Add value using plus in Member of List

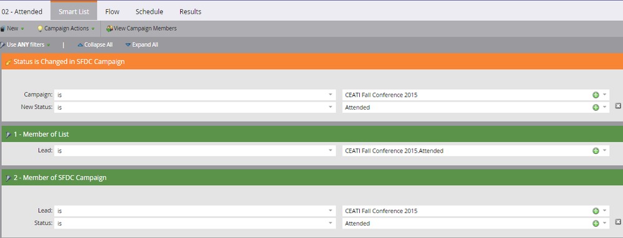pos(596,151)
